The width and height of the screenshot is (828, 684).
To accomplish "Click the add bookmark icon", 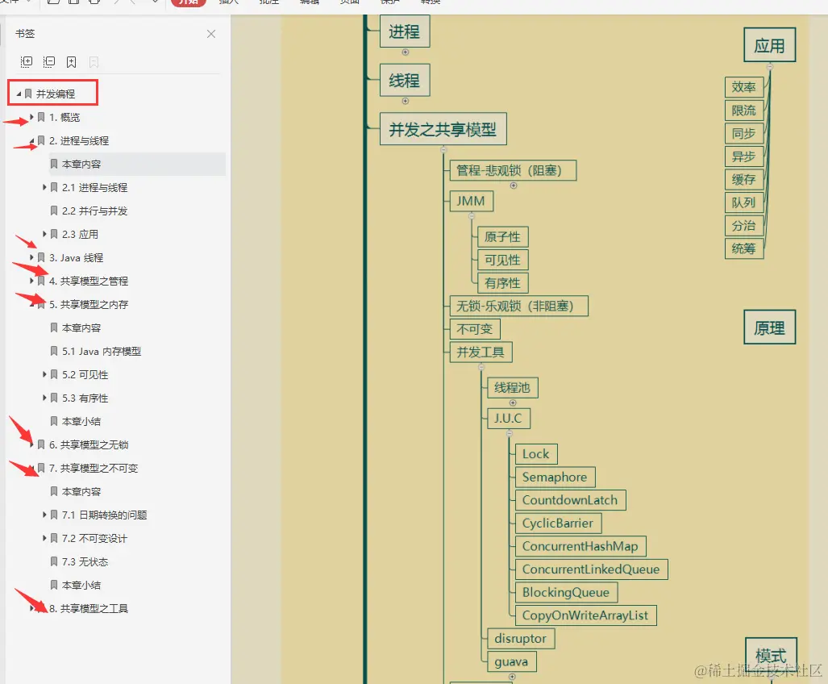I will (71, 61).
